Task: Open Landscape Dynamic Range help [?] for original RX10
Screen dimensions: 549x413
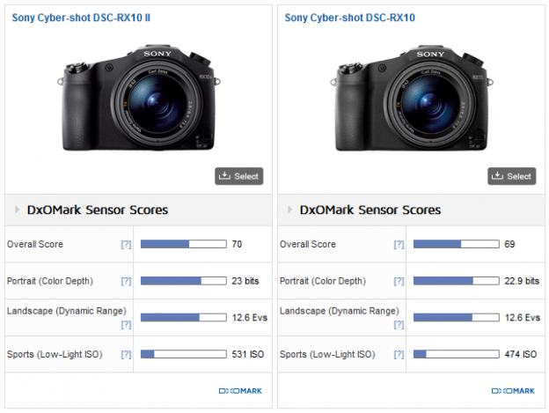Action: (x=399, y=325)
